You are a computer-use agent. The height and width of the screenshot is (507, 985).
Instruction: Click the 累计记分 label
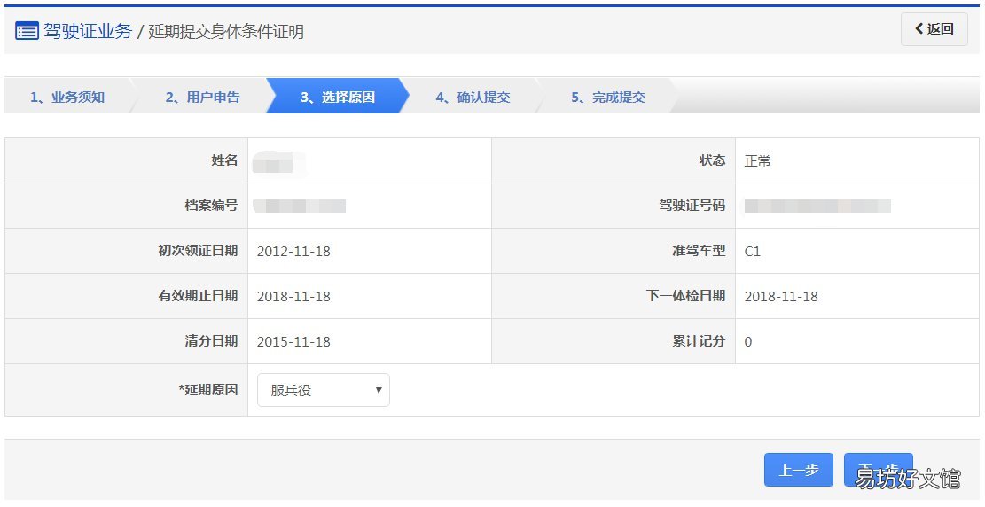[699, 341]
